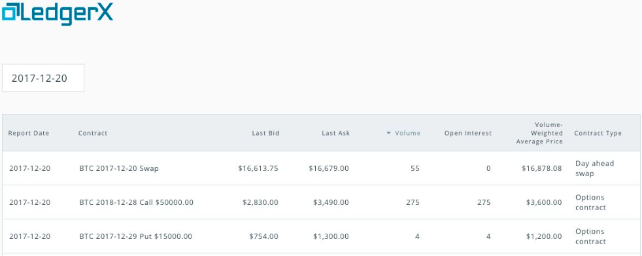Screen dimensions: 642x256
Task: Sort by Volume-Weighted Average Price header
Action: (539, 133)
